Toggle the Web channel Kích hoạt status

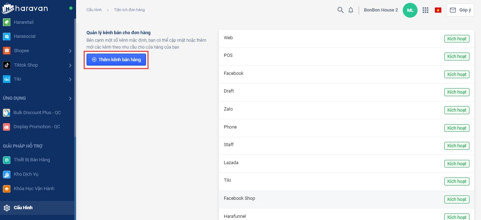(457, 39)
